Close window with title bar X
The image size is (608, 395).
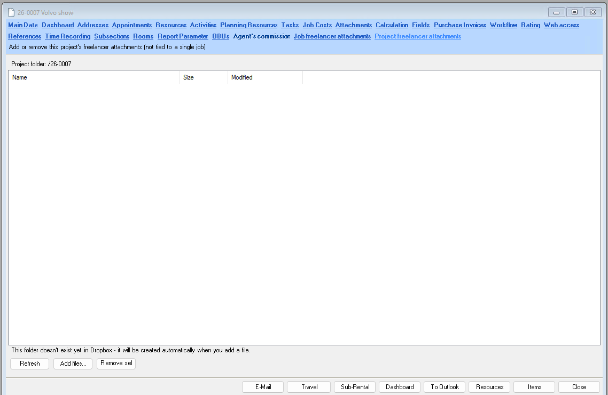[x=593, y=12]
